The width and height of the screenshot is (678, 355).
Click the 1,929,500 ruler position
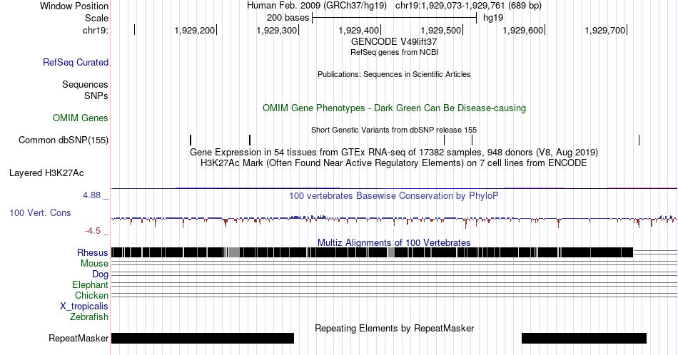pyautogui.click(x=441, y=30)
